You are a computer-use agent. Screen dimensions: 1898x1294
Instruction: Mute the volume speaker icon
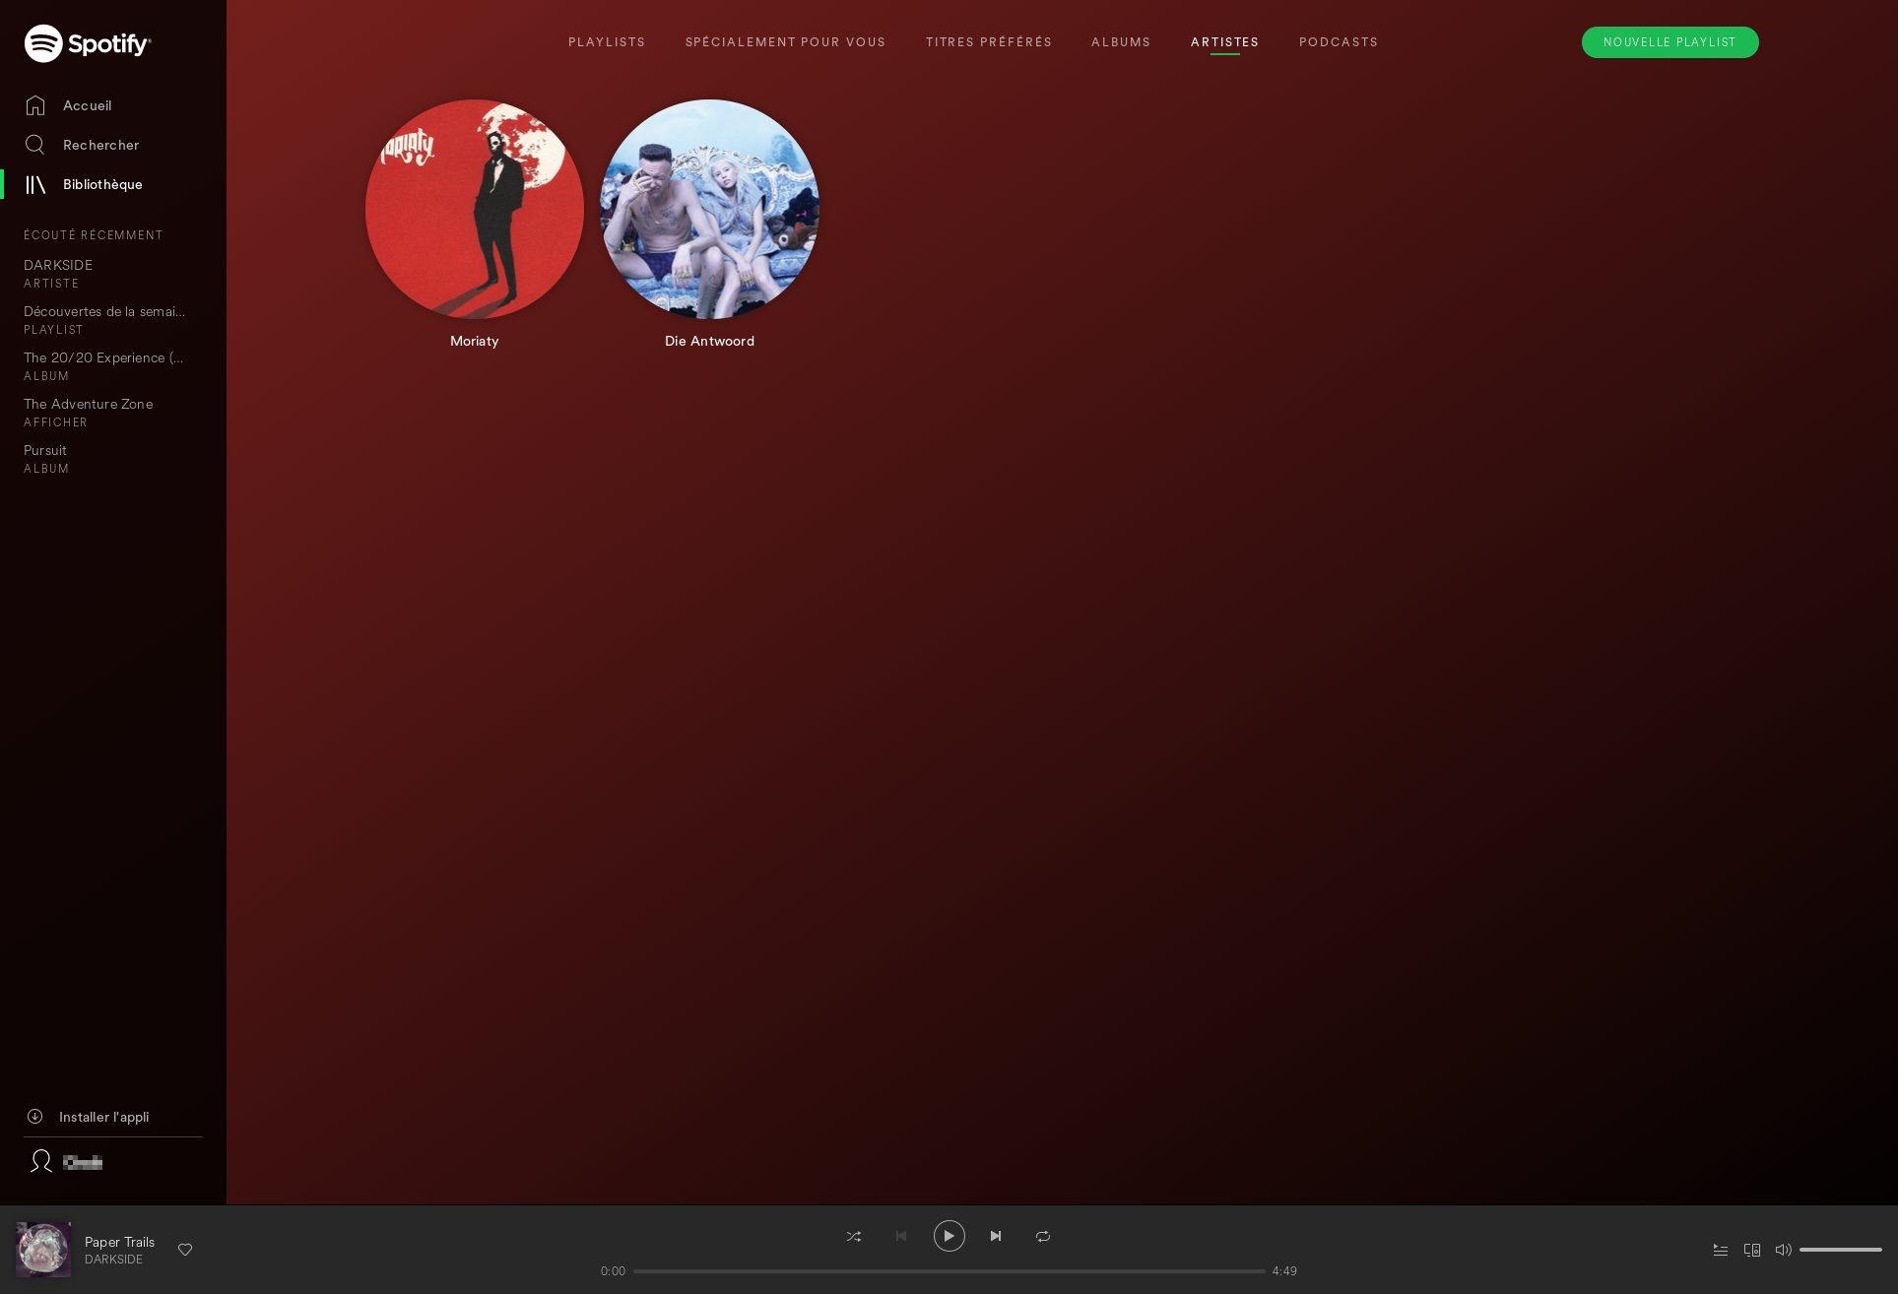[1784, 1250]
